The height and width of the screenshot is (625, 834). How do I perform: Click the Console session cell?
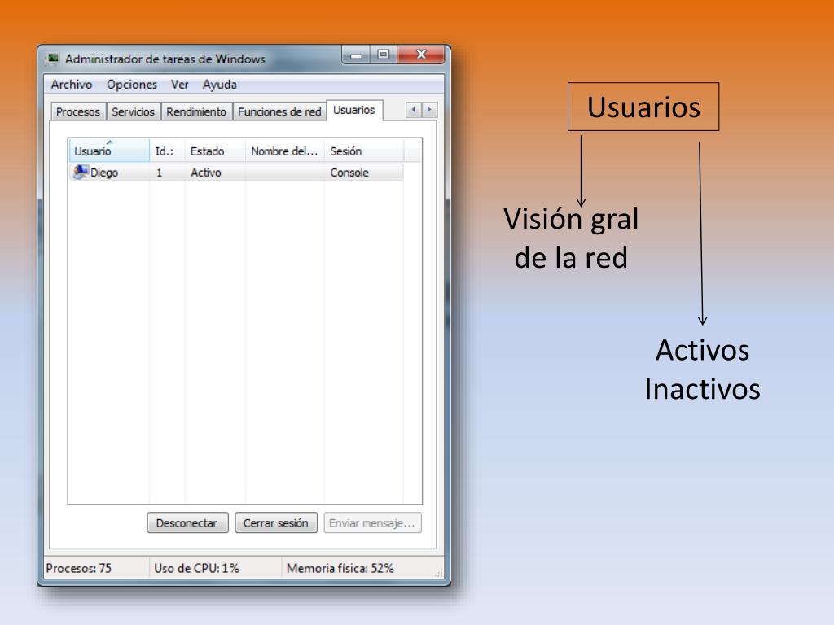[349, 173]
